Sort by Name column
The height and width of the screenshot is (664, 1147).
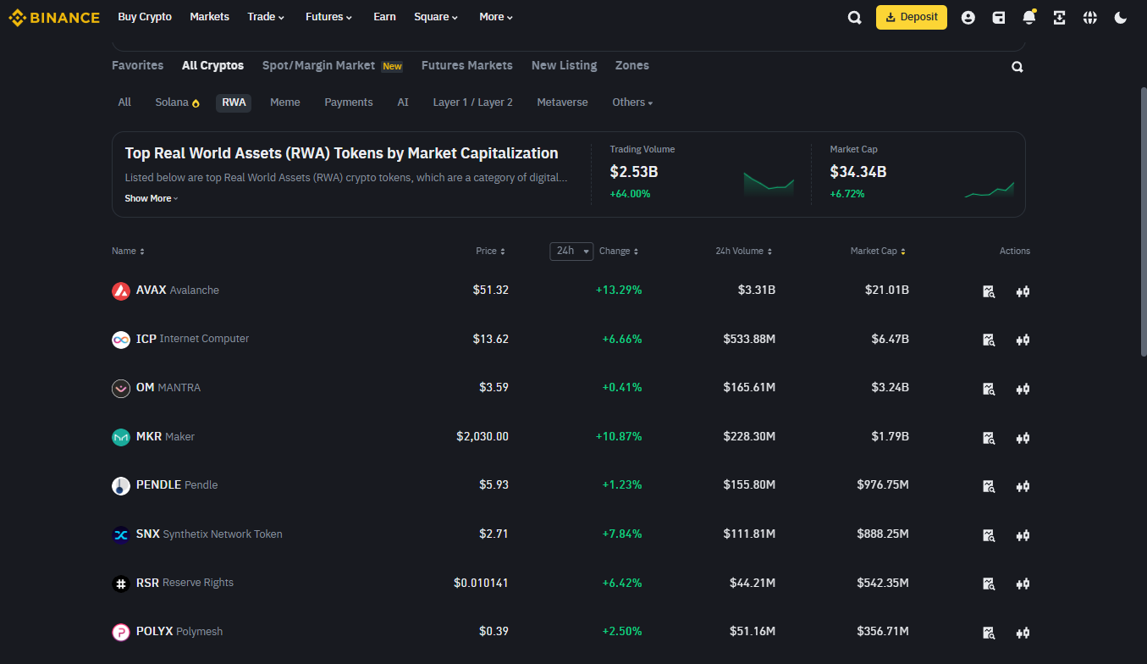tap(128, 252)
